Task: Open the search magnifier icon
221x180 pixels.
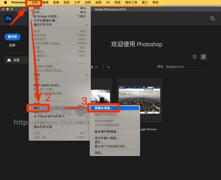Action: 212,18
